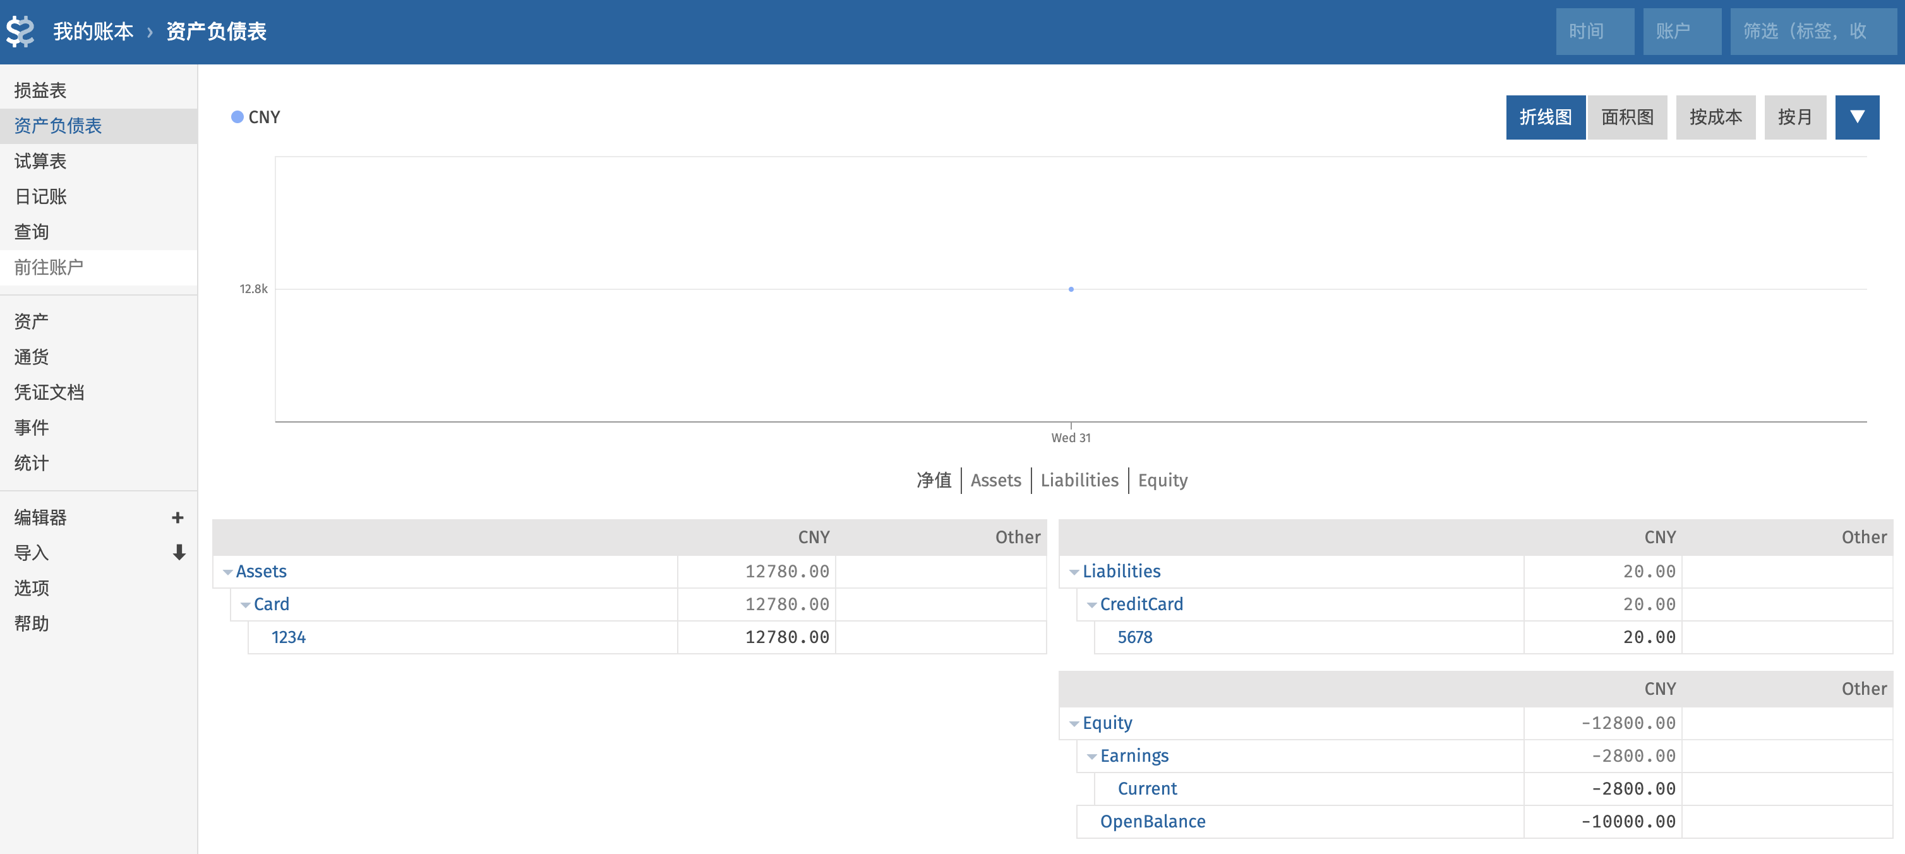Collapse the Card account row
The image size is (1905, 854).
coord(246,605)
